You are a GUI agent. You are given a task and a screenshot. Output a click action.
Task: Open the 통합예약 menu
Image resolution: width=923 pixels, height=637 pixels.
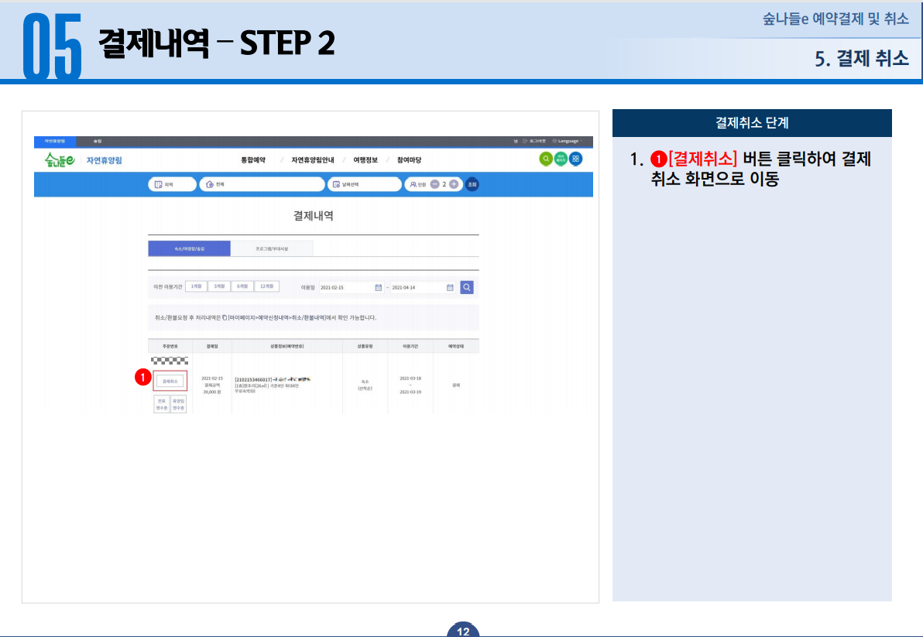coord(253,160)
